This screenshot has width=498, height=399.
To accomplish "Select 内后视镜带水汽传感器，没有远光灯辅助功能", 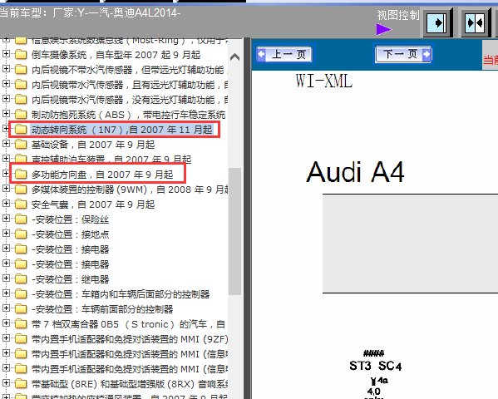I will [x=130, y=100].
